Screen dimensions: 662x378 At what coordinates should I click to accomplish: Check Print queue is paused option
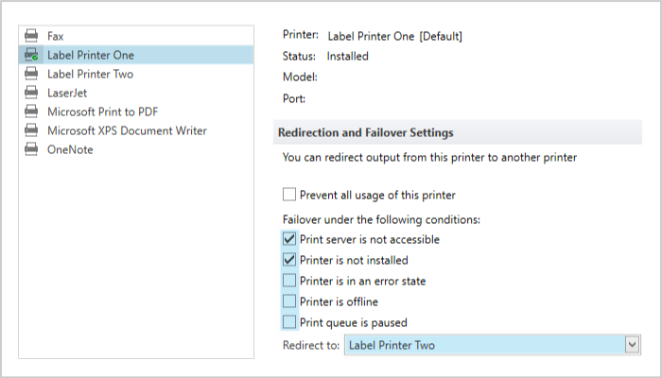pyautogui.click(x=289, y=322)
